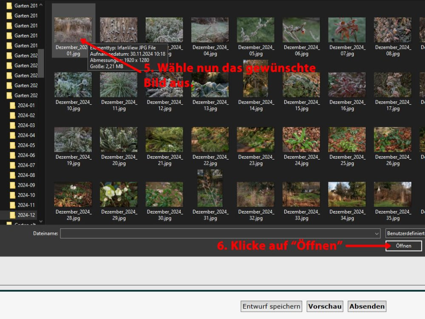Pick the Dezember_2024_14.jpg image
Viewport: 425px width, 319px height.
pyautogui.click(x=255, y=85)
